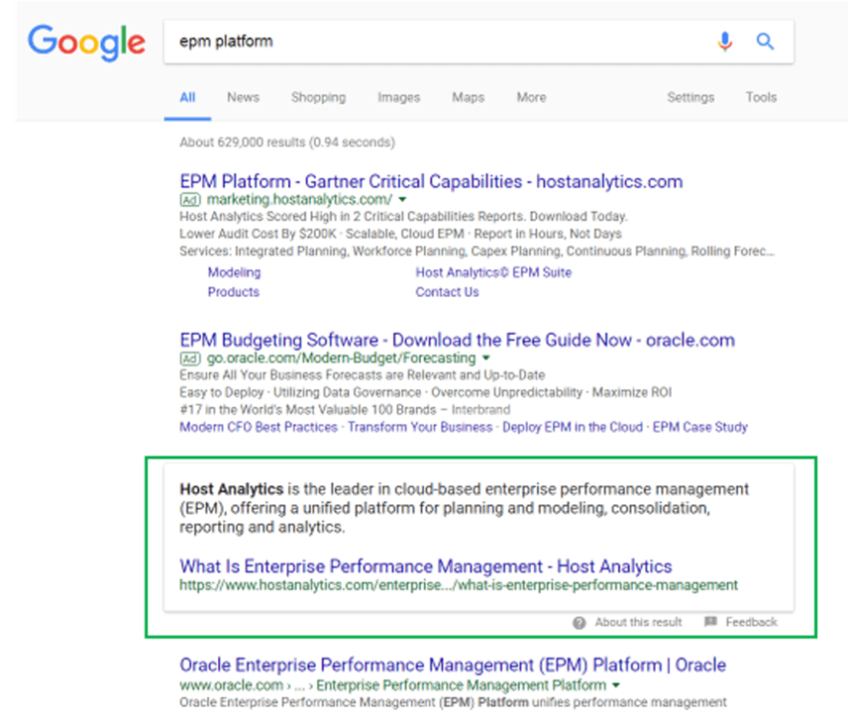Expand dropdown arrow beside go.oracle.com URL
The image size is (848, 713).
click(485, 357)
